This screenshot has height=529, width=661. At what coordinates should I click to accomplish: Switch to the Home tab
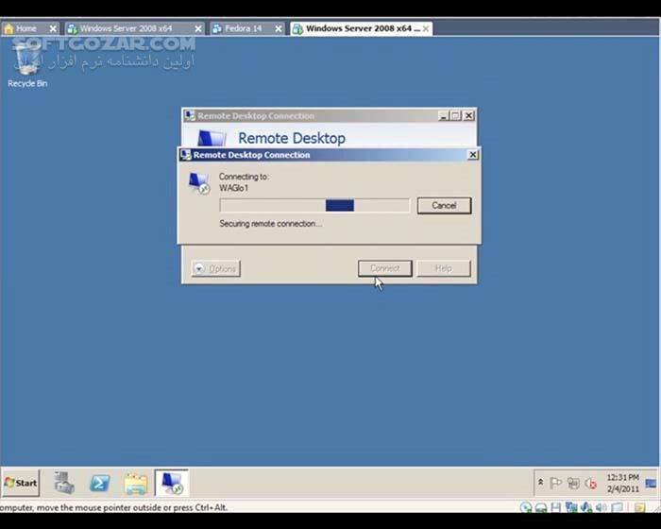pyautogui.click(x=25, y=28)
